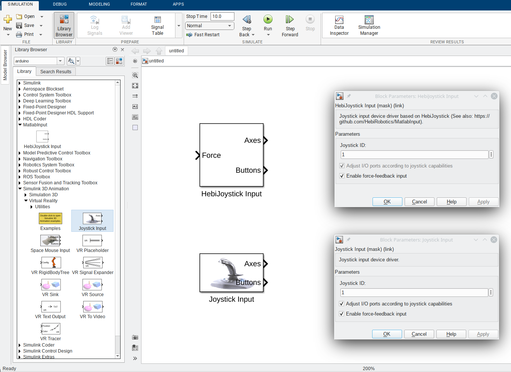Click the Log Signals icon

tap(95, 20)
